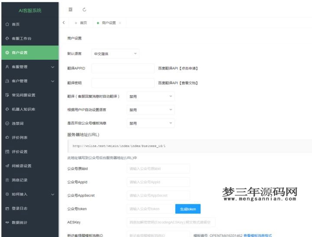Viewport: 312px width, 237px height.
Task: Focus the 公众号token input field
Action: [149, 209]
